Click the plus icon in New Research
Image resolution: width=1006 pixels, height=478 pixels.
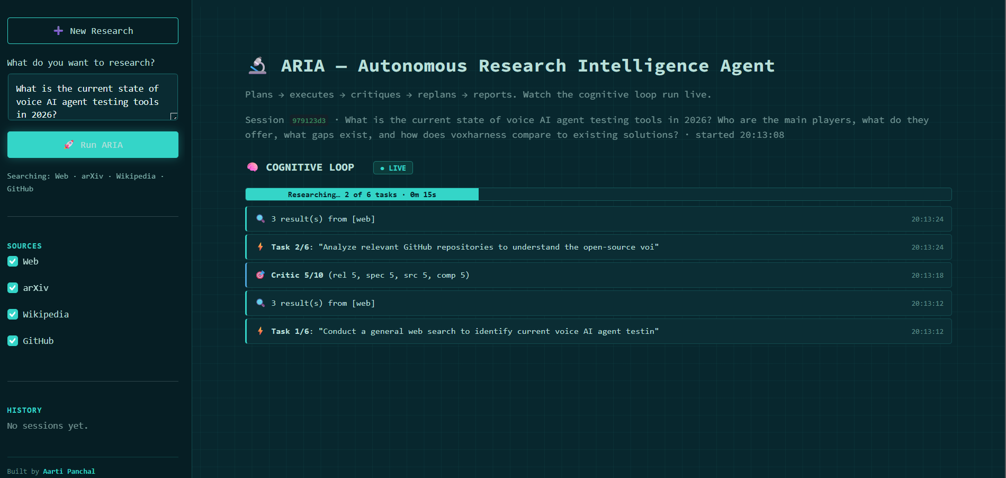[58, 31]
